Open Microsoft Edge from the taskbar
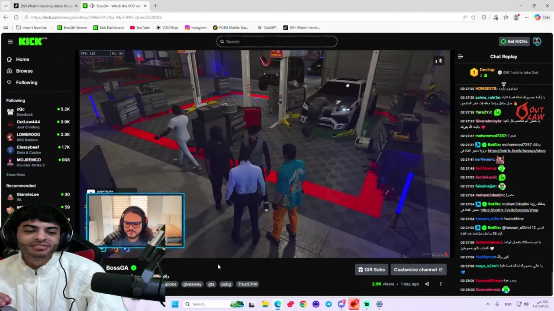 [277, 304]
